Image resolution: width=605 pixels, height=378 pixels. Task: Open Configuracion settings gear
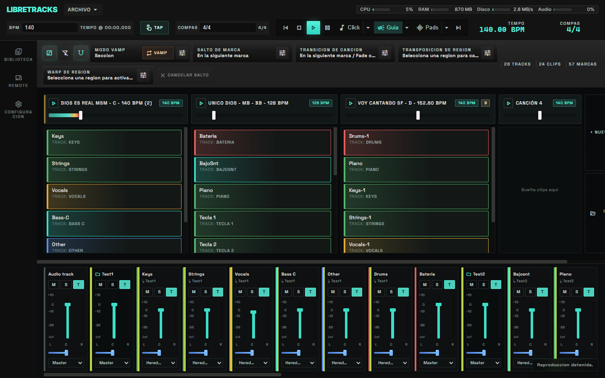[x=18, y=109]
